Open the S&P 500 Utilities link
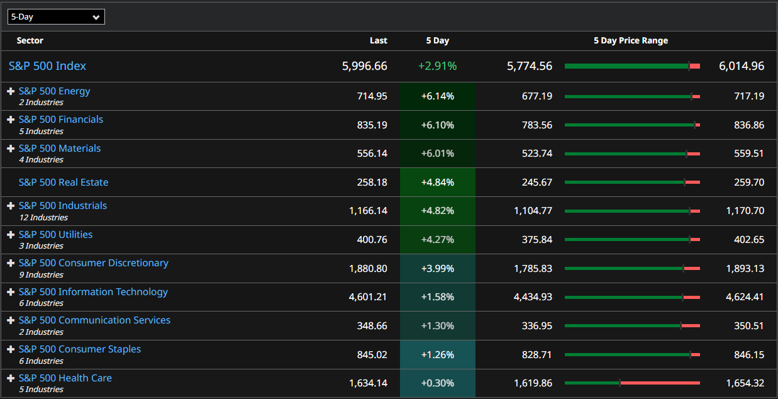This screenshot has height=399, width=778. (55, 235)
